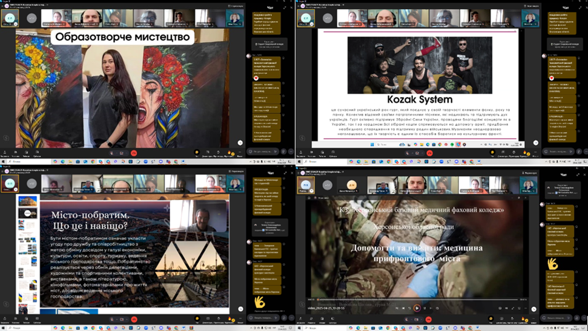Open reactions flame icon in Образотворче мистецтво window

[x=229, y=153]
